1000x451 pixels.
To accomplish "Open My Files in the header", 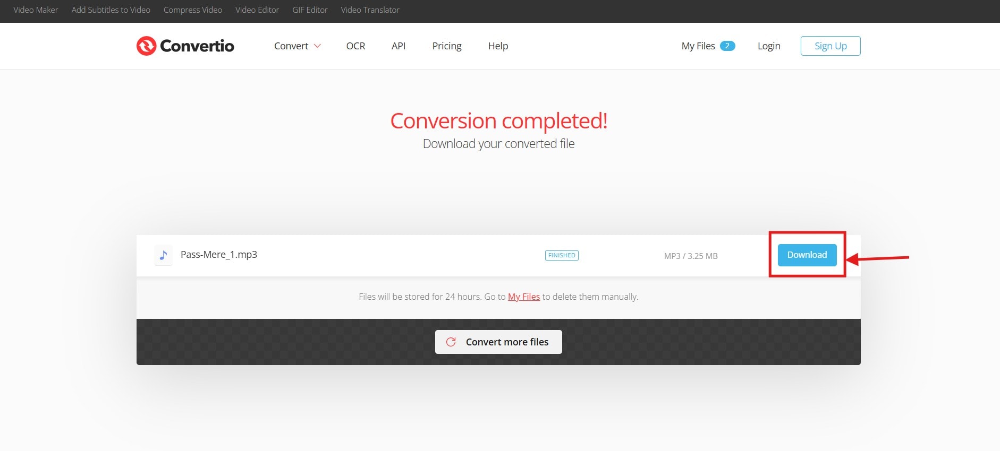I will click(x=698, y=46).
